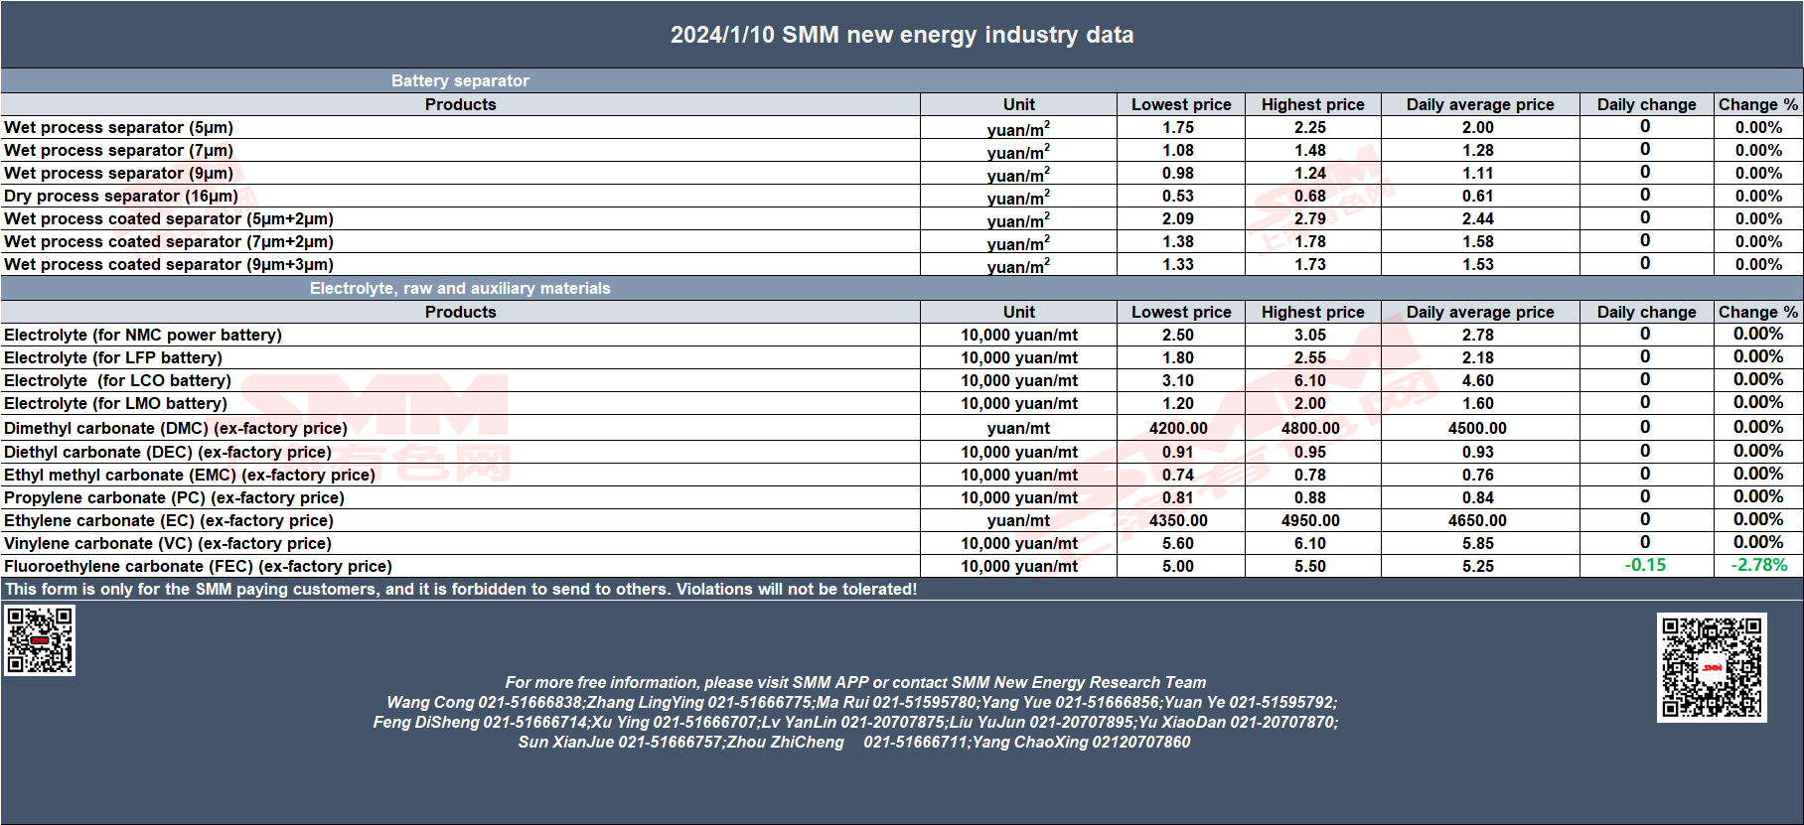Viewport: 1804px width, 825px height.
Task: Click the Wet process separator (5μm) row label
Action: pyautogui.click(x=118, y=127)
